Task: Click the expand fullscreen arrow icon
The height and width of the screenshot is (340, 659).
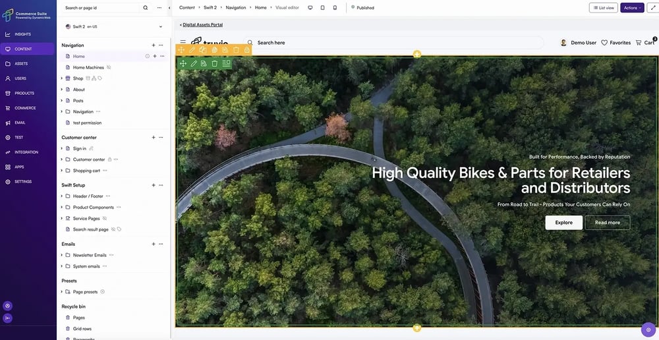Action: [652, 7]
